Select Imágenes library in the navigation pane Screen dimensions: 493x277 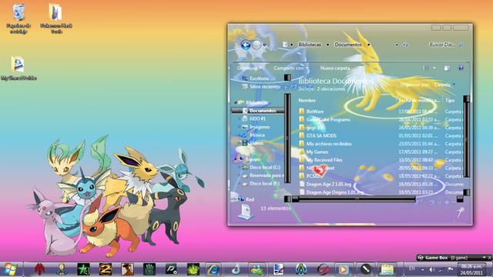coord(259,127)
